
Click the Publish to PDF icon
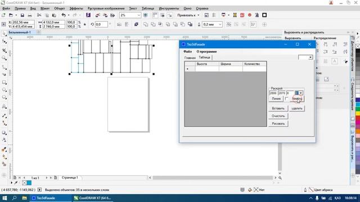[x=112, y=15]
